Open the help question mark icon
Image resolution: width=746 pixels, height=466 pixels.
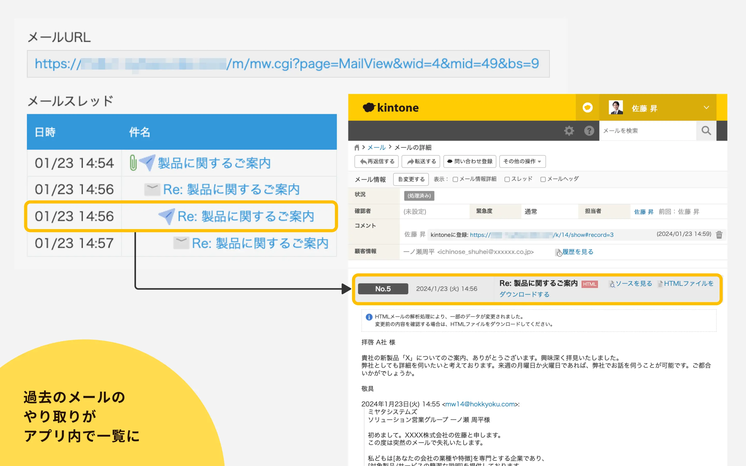(x=589, y=131)
